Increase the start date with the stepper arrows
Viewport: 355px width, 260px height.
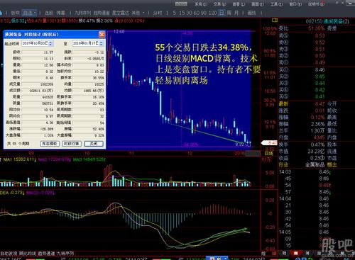pyautogui.click(x=50, y=43)
